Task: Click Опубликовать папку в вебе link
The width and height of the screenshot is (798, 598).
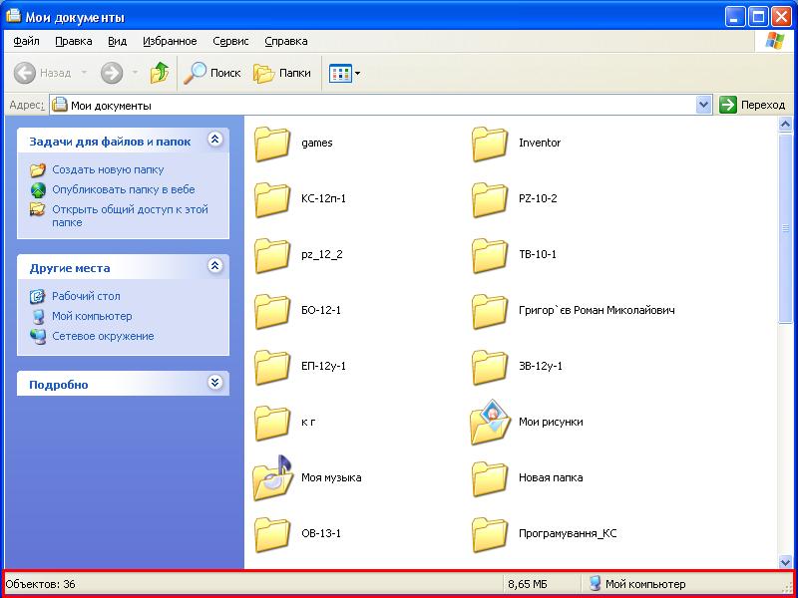Action: (123, 189)
